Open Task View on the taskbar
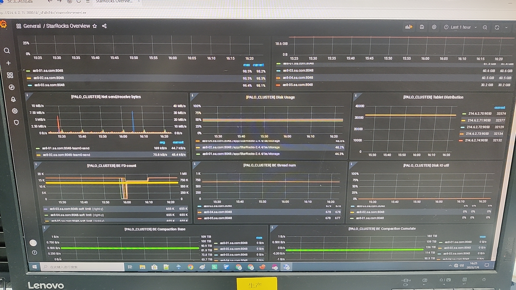516x290 pixels. tap(130, 267)
